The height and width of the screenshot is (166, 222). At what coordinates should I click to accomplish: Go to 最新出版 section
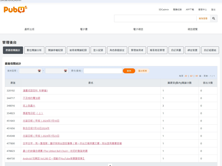click(29, 29)
